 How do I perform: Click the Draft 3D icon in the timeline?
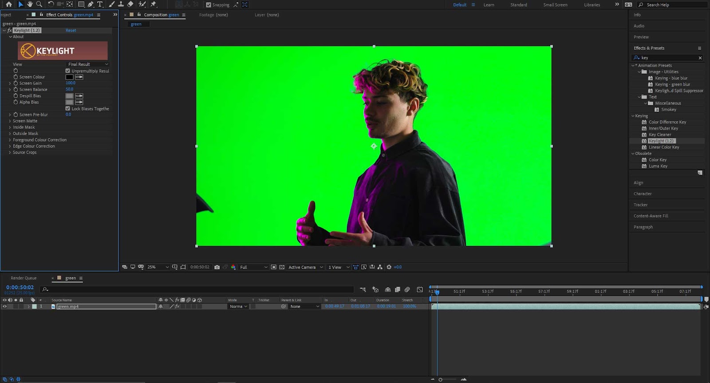(x=375, y=289)
